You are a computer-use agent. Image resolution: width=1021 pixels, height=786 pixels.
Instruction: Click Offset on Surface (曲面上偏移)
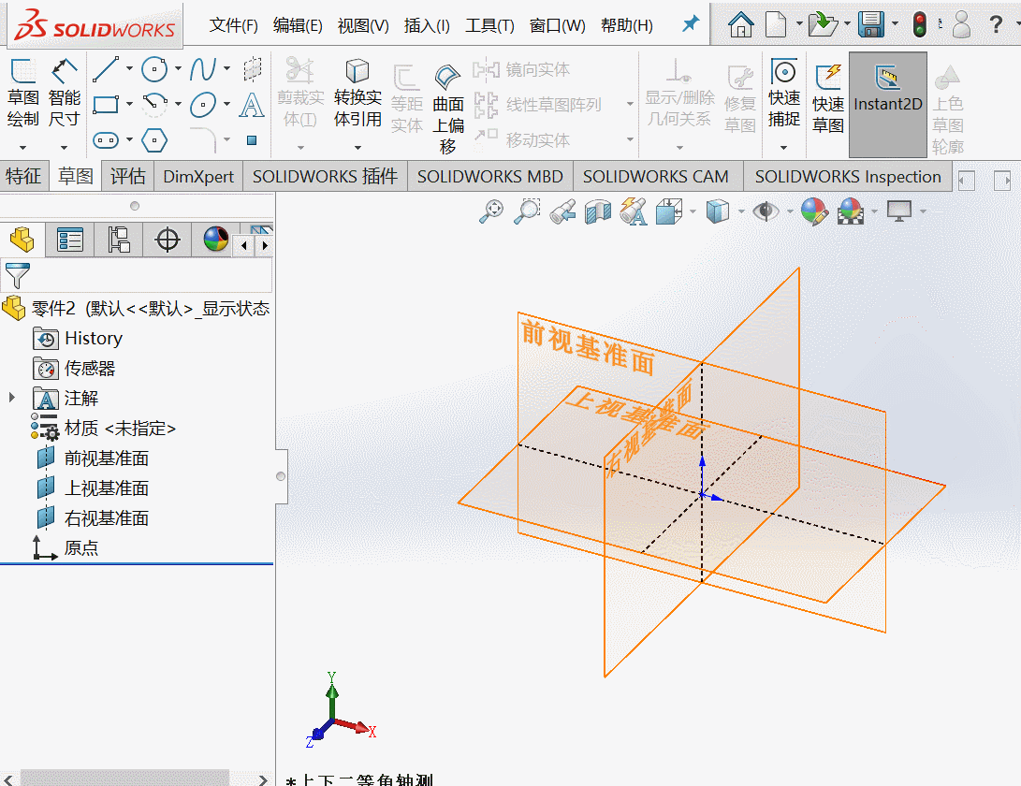pos(448,109)
